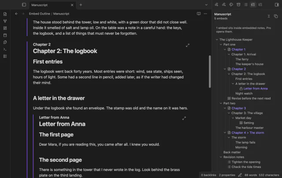Open the tab list dropdown chevron
282x178 pixels.
pyautogui.click(x=206, y=5)
